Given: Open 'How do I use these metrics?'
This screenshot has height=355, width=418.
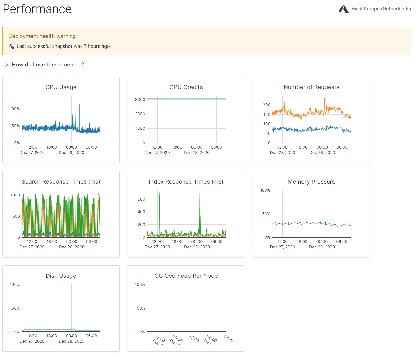Looking at the screenshot, I should pos(48,65).
